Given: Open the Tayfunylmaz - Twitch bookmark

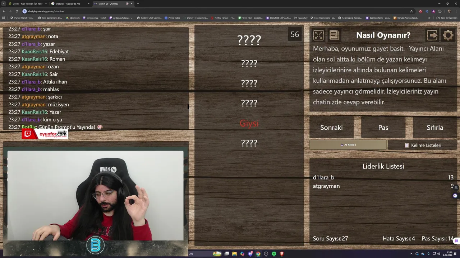Looking at the screenshot, I should click(95, 18).
